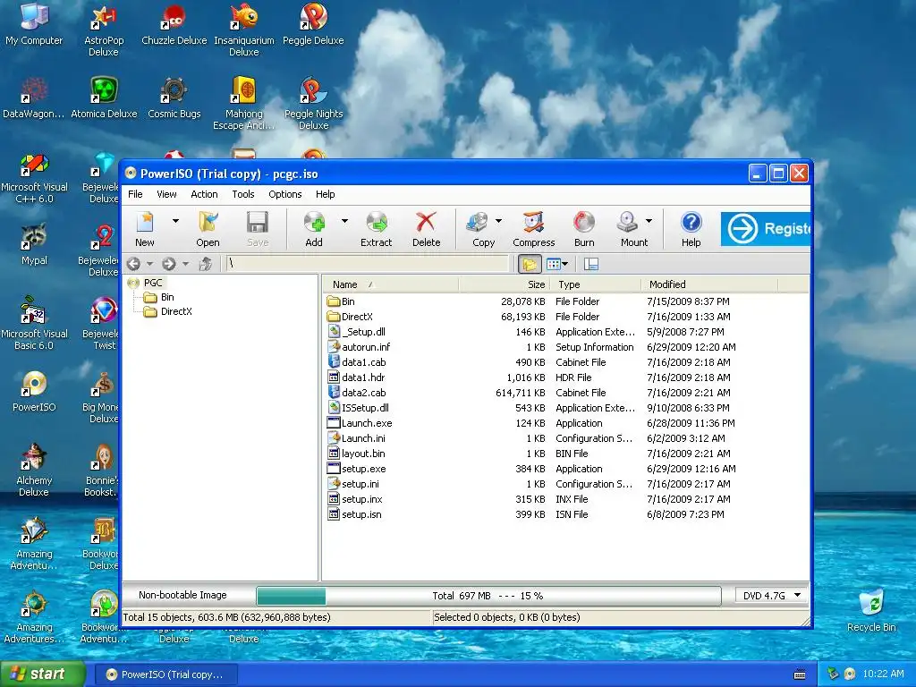Click the Forward navigation arrow
The image size is (916, 687).
coord(169,264)
